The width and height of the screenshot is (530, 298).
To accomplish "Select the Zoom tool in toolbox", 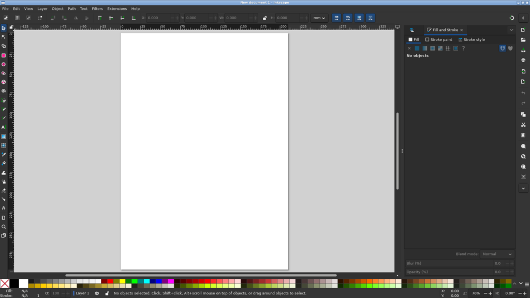I will [4, 227].
